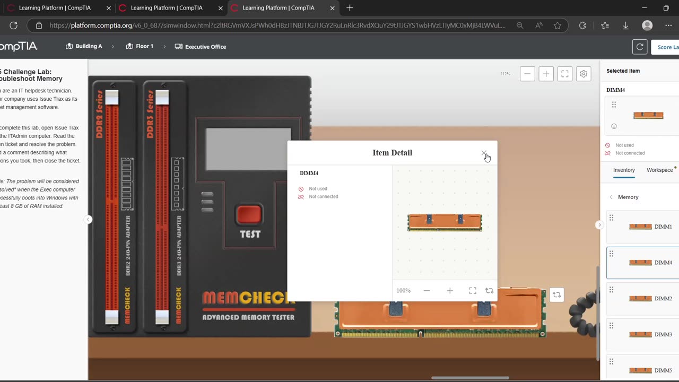Select DIMM3 in the Memory inventory

click(642, 335)
